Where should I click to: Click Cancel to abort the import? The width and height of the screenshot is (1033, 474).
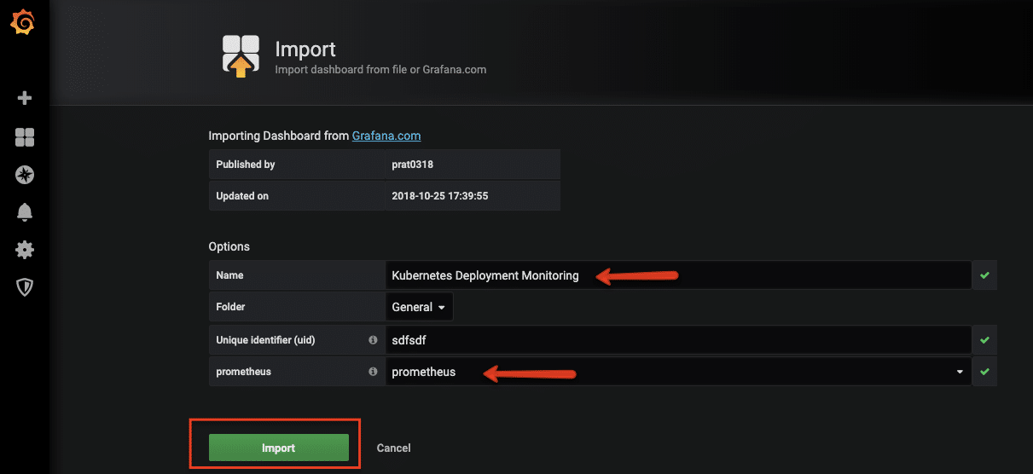point(393,448)
